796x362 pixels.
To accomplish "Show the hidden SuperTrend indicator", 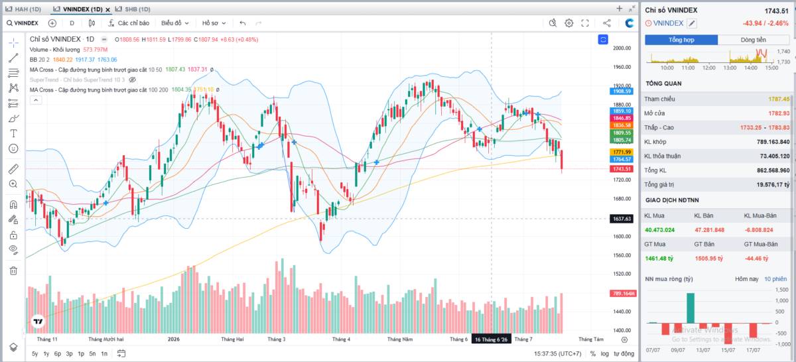I will [132, 80].
